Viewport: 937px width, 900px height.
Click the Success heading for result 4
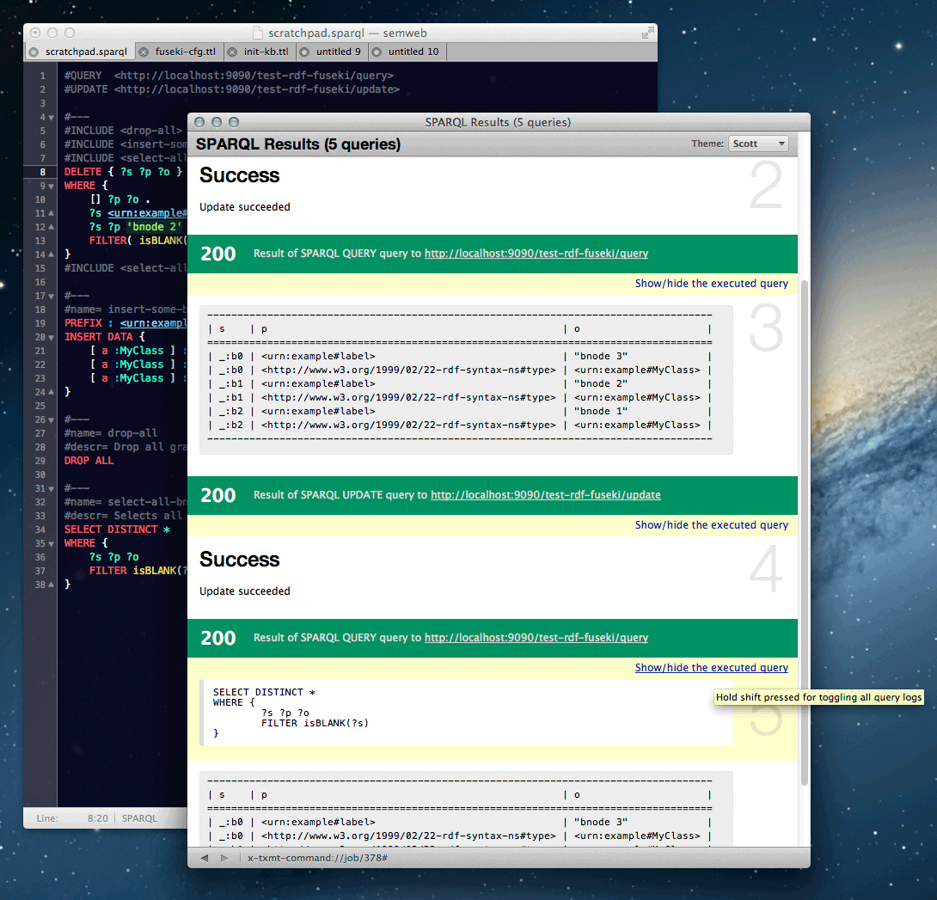239,560
